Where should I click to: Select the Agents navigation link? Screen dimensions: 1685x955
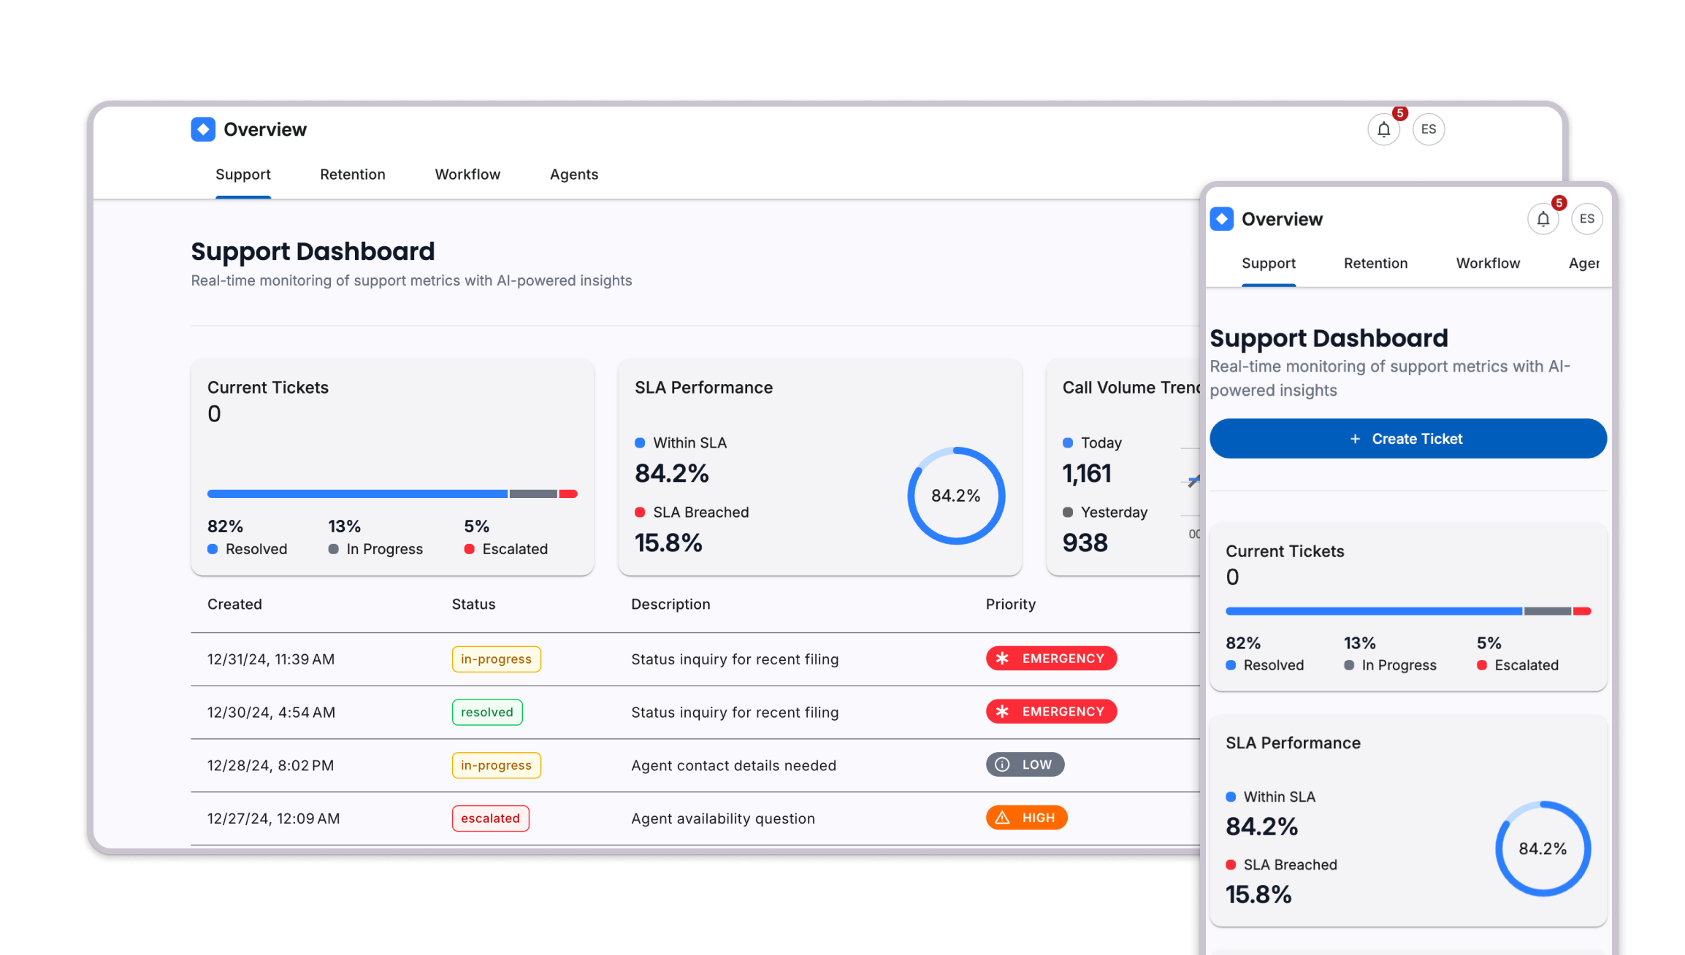click(x=573, y=174)
